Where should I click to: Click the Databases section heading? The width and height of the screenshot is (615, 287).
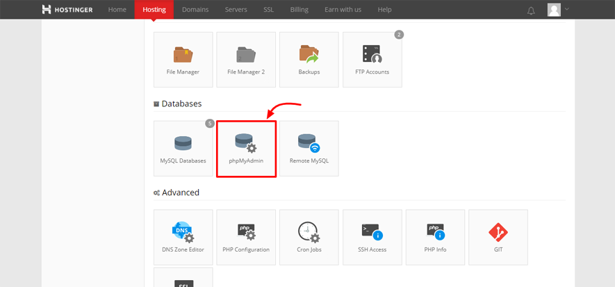point(178,104)
